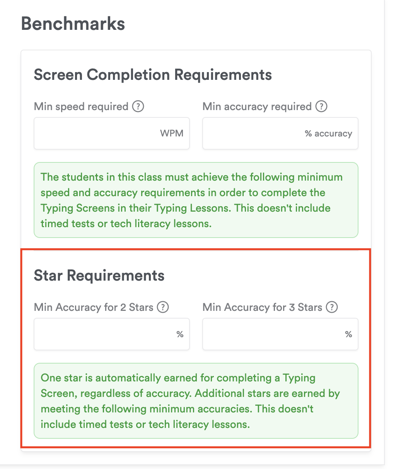Select the Star Requirements section title
The height and width of the screenshot is (469, 396).
(99, 276)
